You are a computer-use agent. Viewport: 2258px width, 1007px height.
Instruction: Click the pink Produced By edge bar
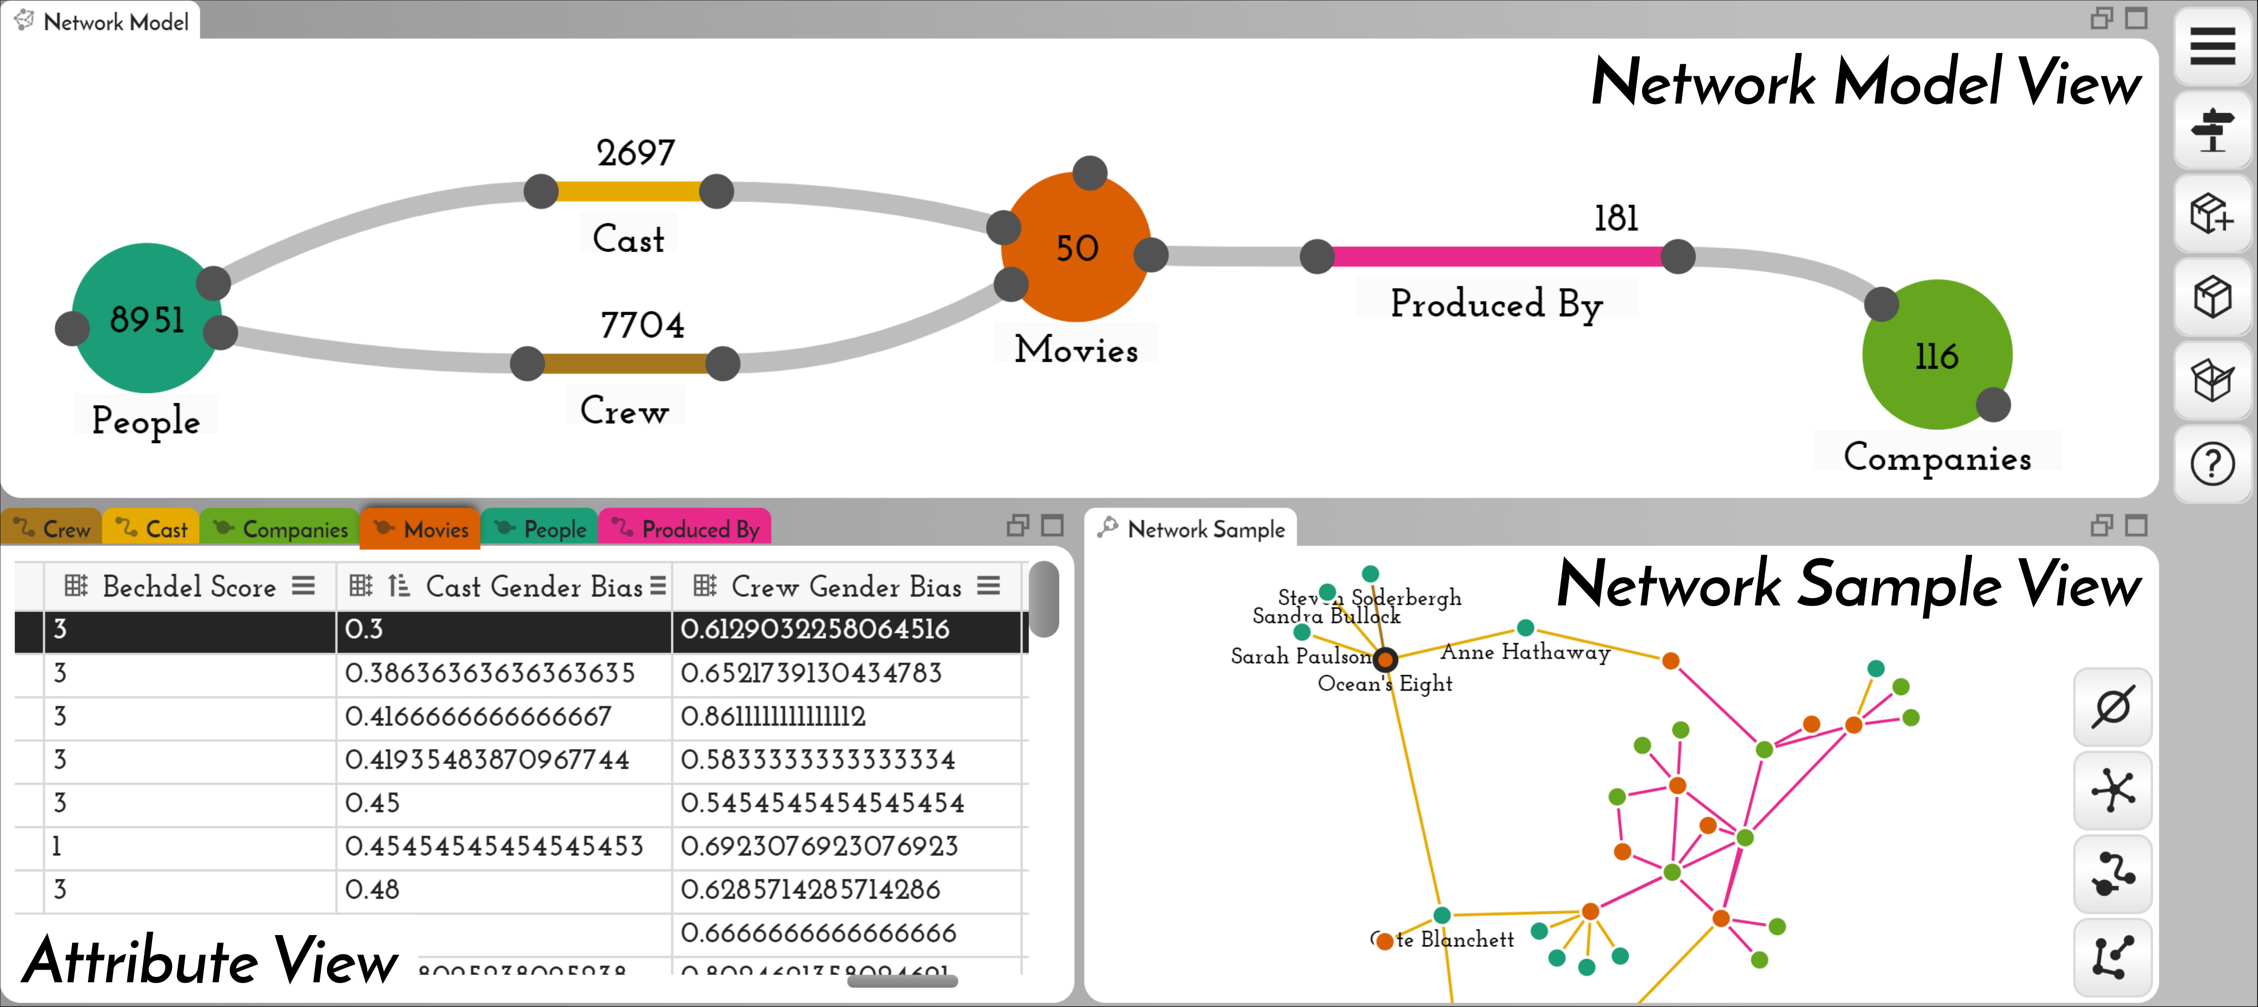coord(1497,257)
